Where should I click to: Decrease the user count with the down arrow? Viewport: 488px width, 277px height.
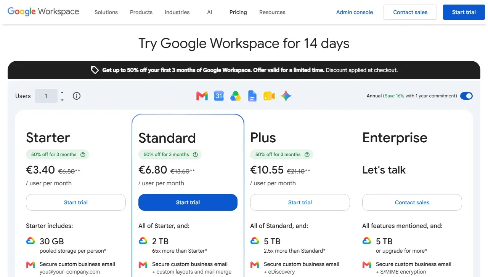(x=62, y=100)
